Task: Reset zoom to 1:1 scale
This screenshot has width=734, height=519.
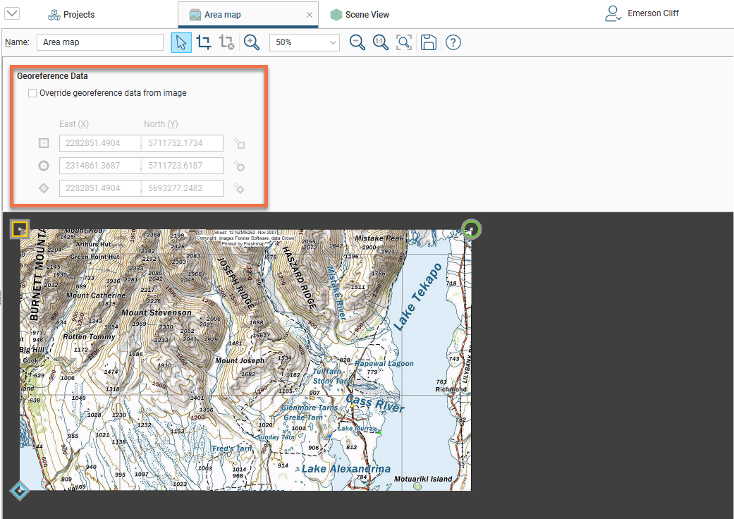Action: (381, 42)
